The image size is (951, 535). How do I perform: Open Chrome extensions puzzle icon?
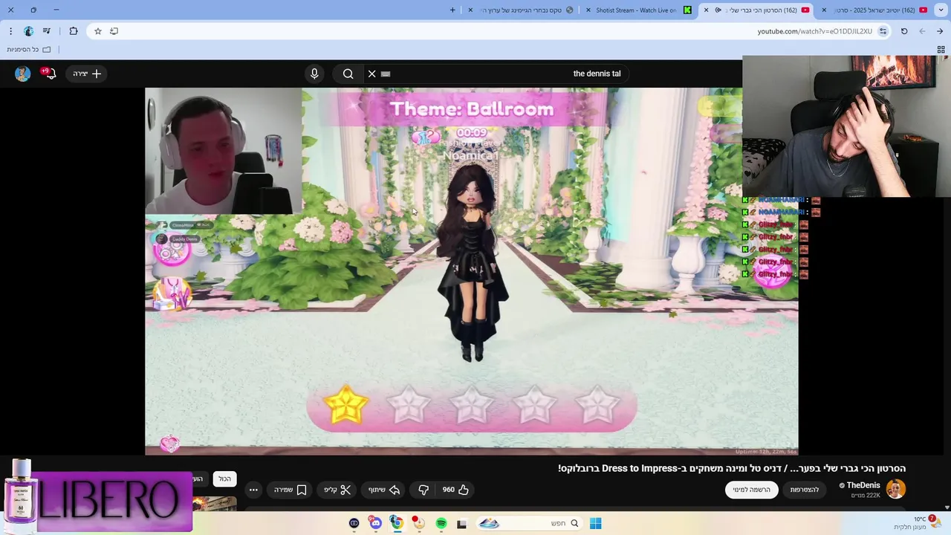coord(73,31)
